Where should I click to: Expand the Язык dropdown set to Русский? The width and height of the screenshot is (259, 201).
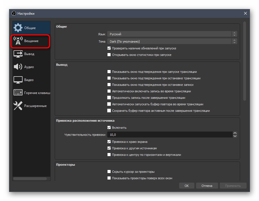(x=172, y=34)
